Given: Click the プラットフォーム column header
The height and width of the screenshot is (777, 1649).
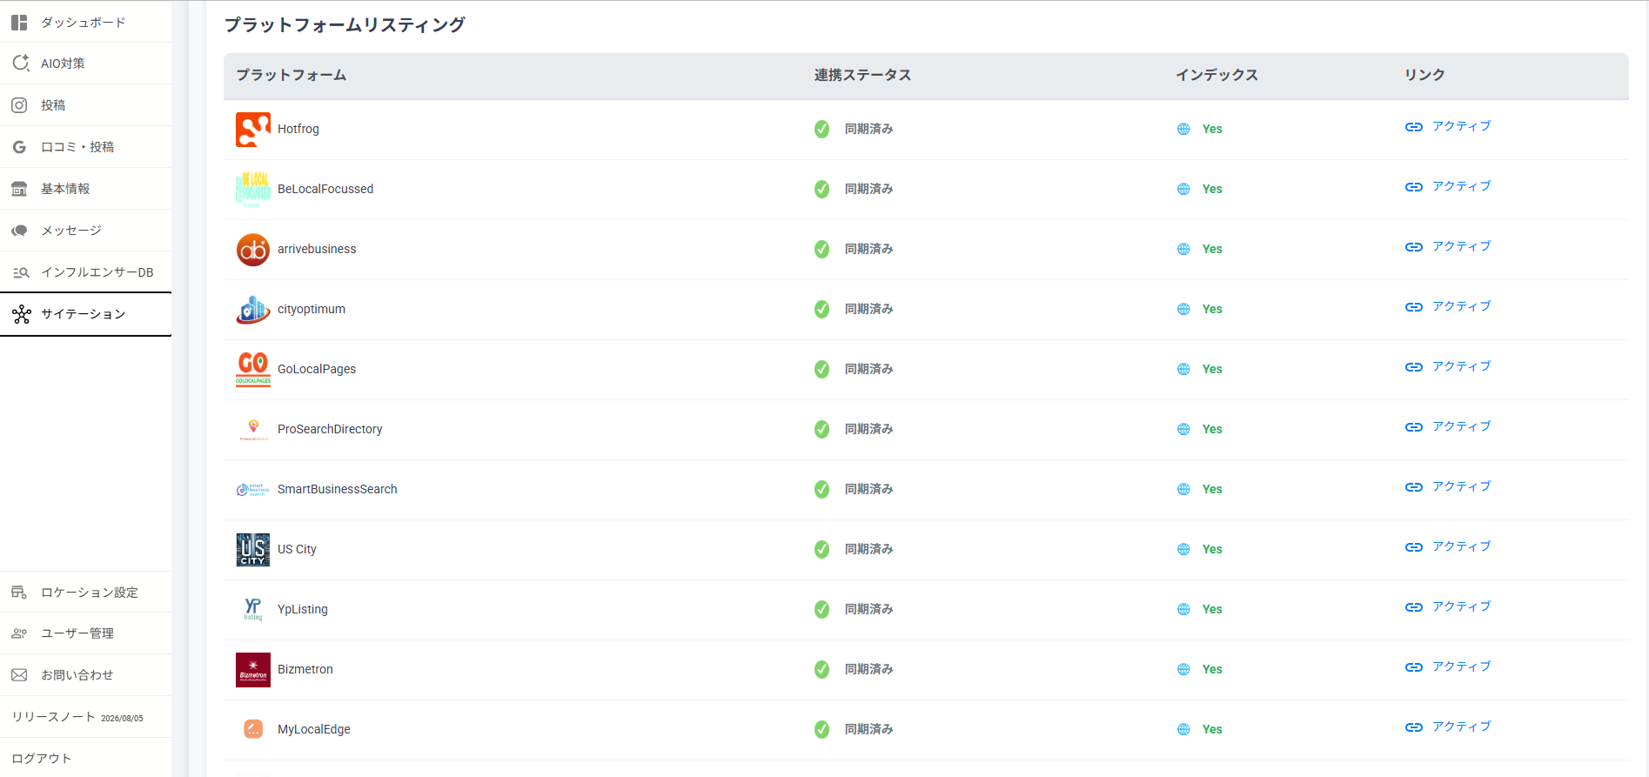Looking at the screenshot, I should tap(292, 76).
